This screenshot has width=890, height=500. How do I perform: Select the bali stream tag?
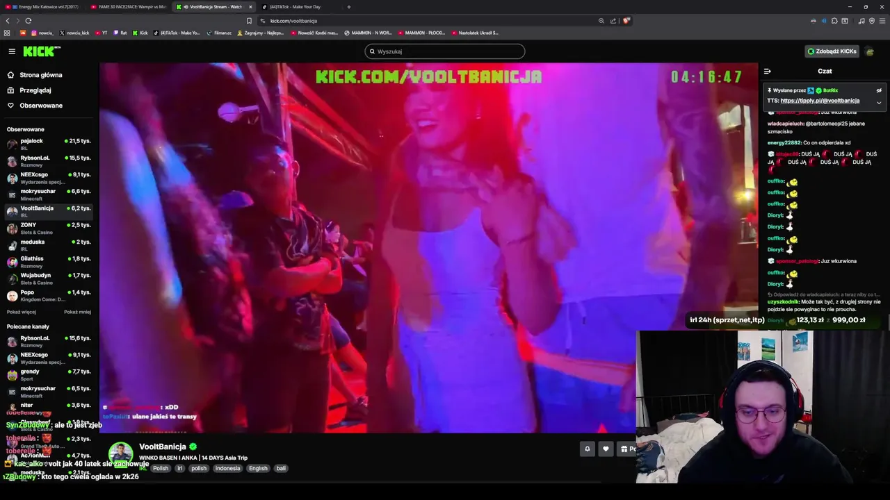pos(281,468)
